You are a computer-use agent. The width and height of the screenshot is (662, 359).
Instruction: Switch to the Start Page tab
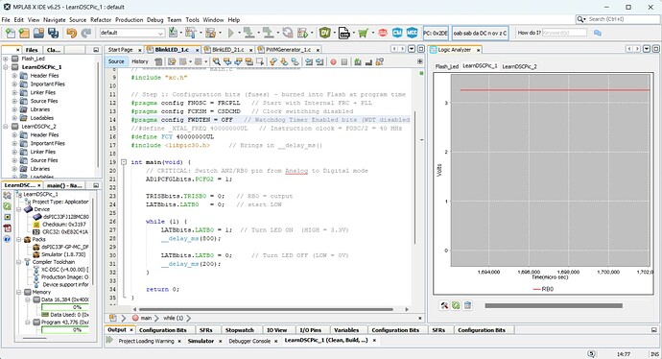120,50
